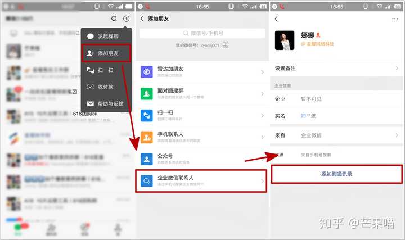Open the Contacts tab in bottom bar

(51, 229)
